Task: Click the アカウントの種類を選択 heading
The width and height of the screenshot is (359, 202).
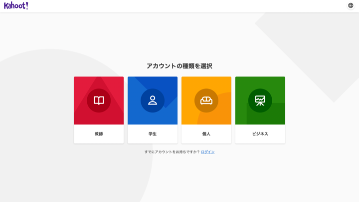Action: [x=179, y=66]
